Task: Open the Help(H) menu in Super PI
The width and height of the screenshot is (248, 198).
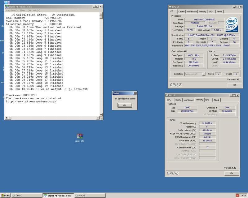Action: point(36,11)
